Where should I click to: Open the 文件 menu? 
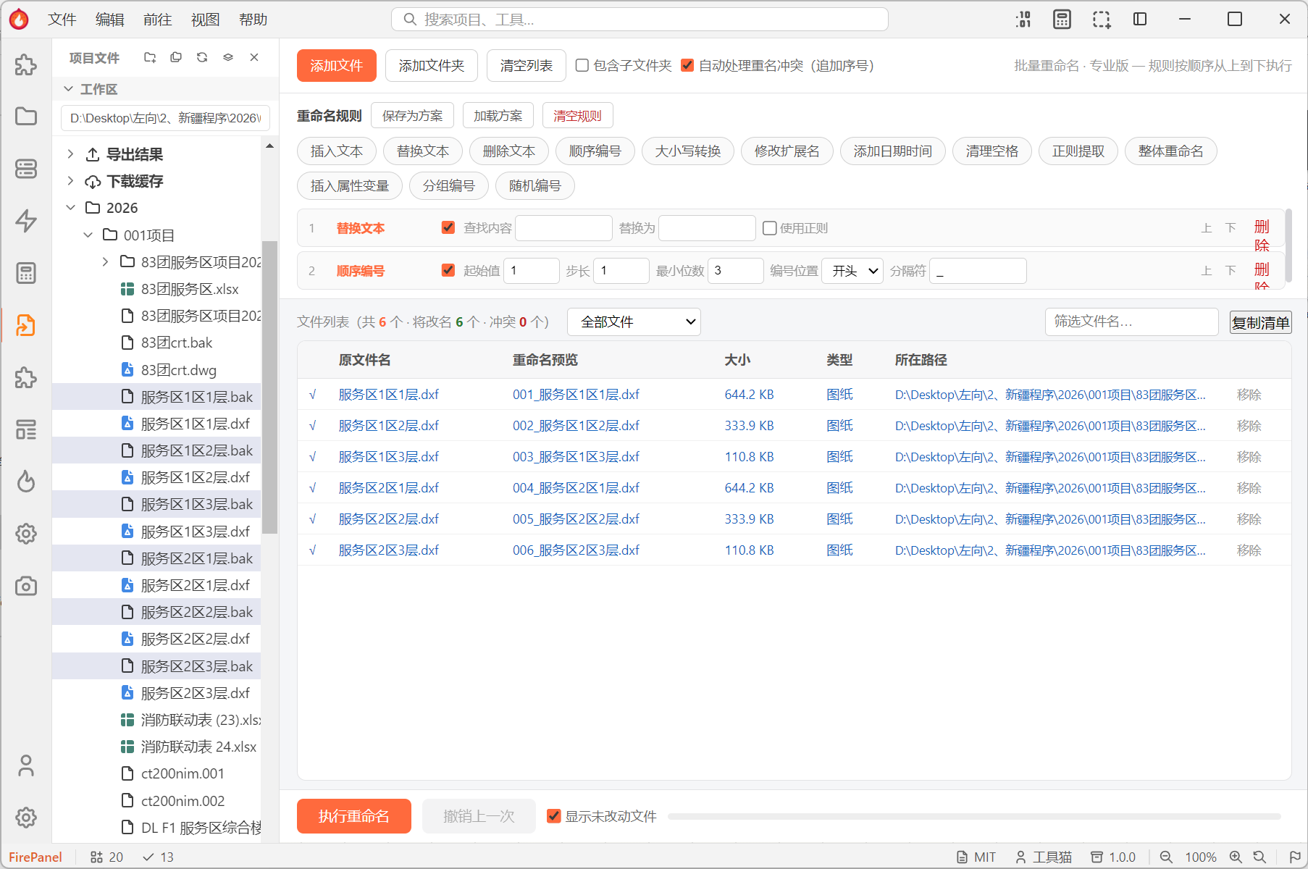(x=62, y=20)
